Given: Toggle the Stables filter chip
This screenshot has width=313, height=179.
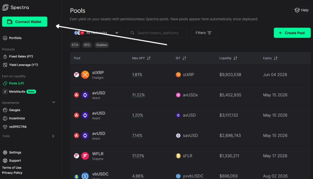Looking at the screenshot, I should (101, 45).
